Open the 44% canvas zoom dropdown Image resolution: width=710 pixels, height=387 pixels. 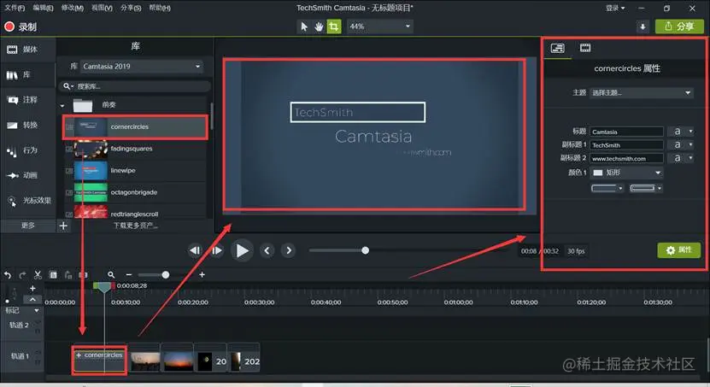(380, 26)
